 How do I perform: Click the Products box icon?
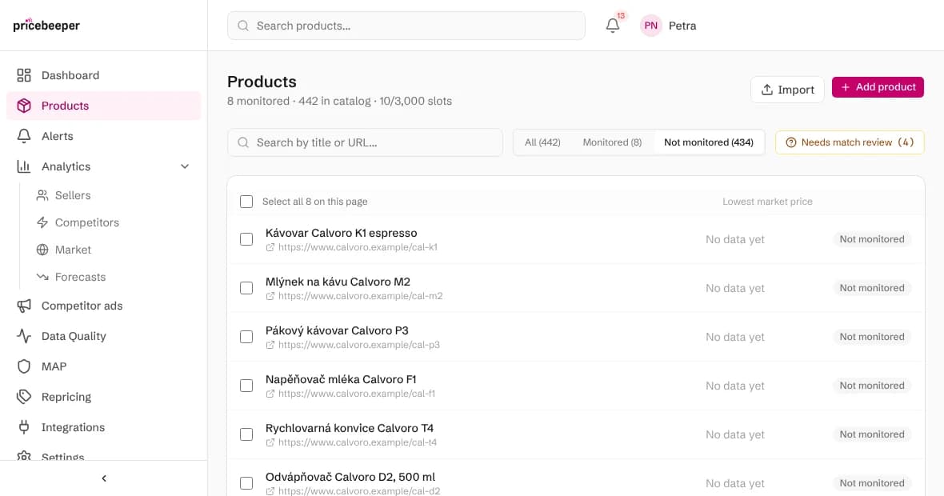click(x=24, y=106)
